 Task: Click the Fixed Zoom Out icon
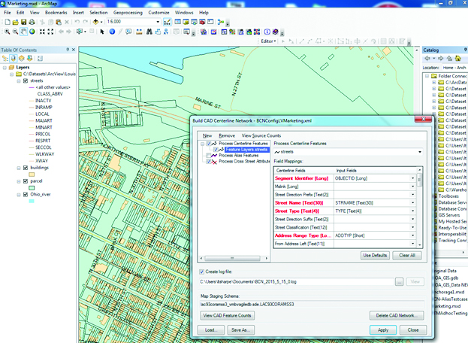click(50, 32)
